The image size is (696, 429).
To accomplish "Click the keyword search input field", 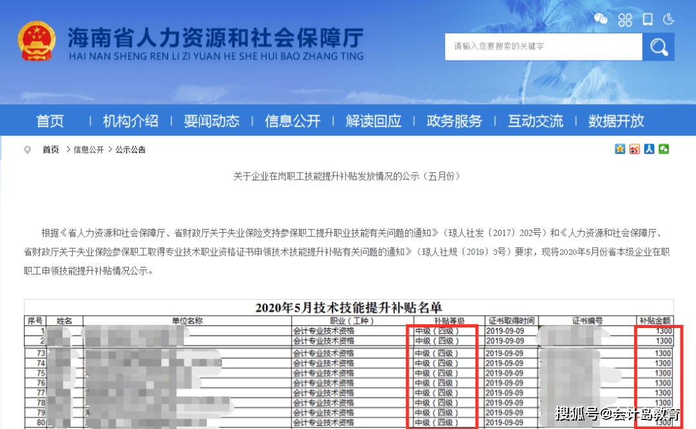I will 543,46.
